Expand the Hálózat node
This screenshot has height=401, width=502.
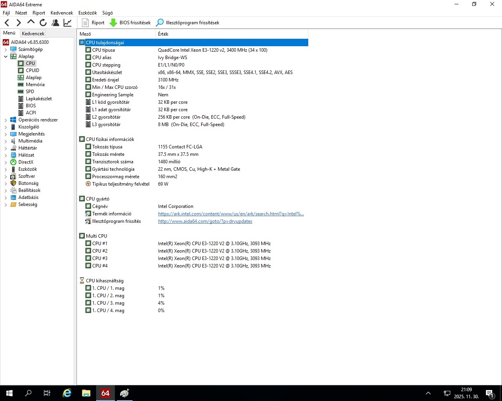(x=5, y=155)
